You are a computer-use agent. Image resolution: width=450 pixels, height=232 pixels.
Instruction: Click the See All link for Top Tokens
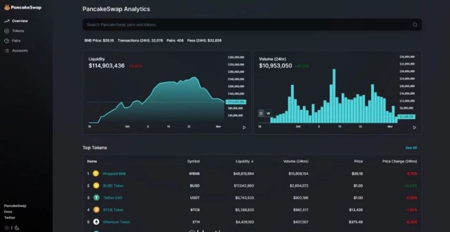click(411, 148)
